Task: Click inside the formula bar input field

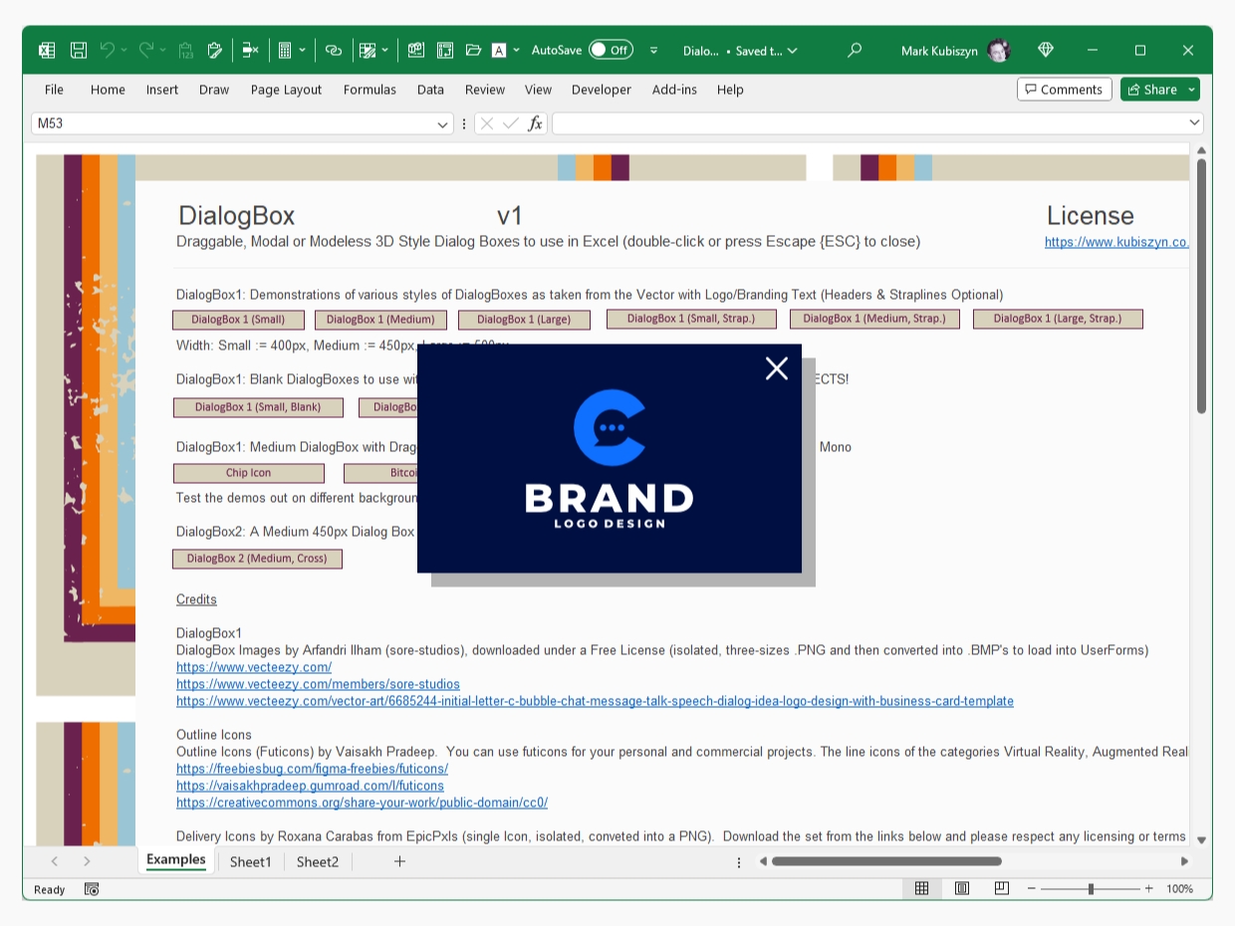Action: click(x=866, y=123)
